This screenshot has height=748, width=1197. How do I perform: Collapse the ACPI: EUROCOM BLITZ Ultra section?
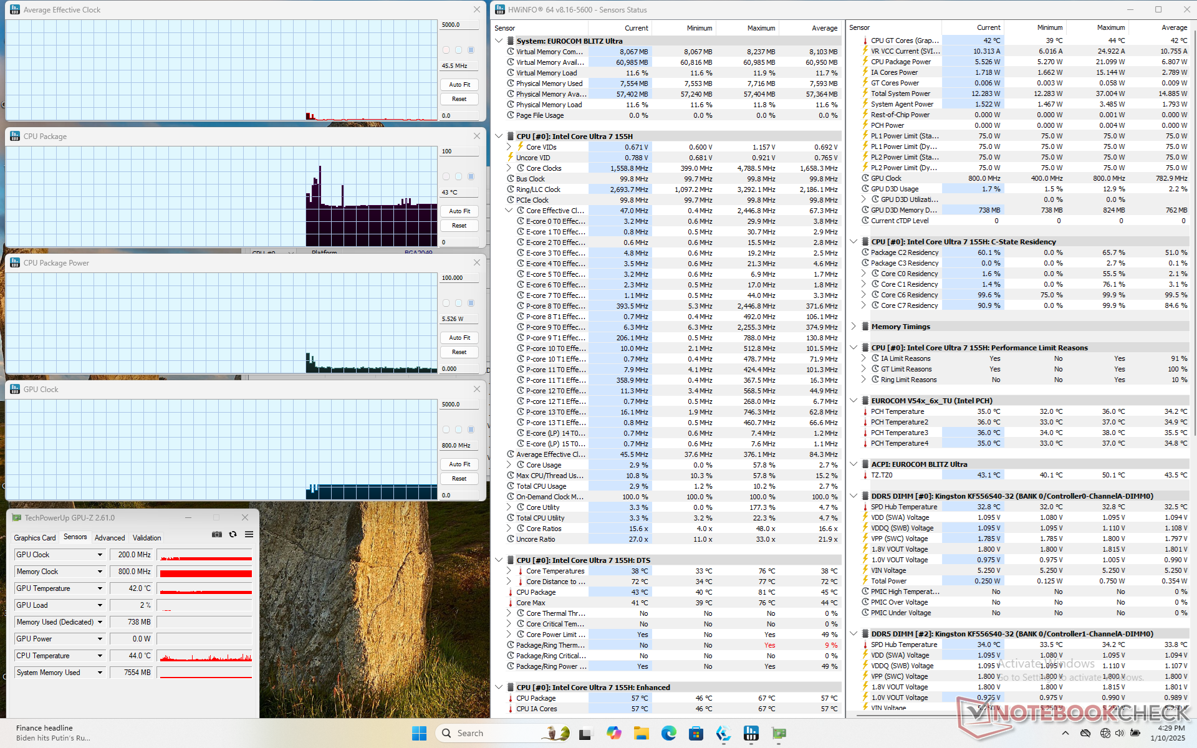[x=853, y=464]
